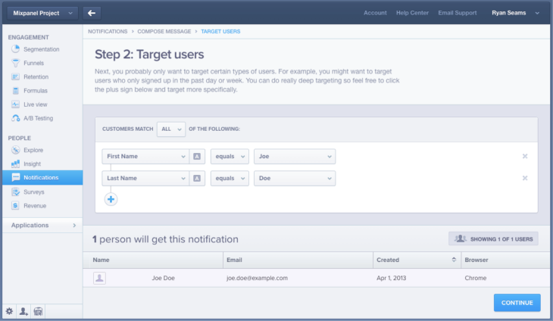Click the Notifications speech bubble icon
553x321 pixels.
15,178
